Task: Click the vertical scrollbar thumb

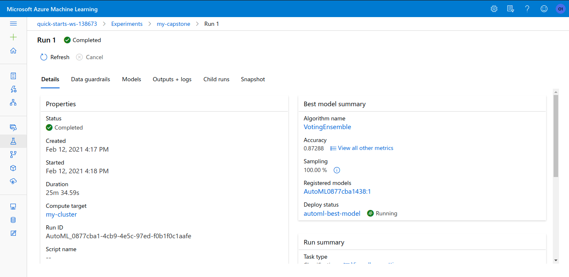Action: (x=556, y=136)
